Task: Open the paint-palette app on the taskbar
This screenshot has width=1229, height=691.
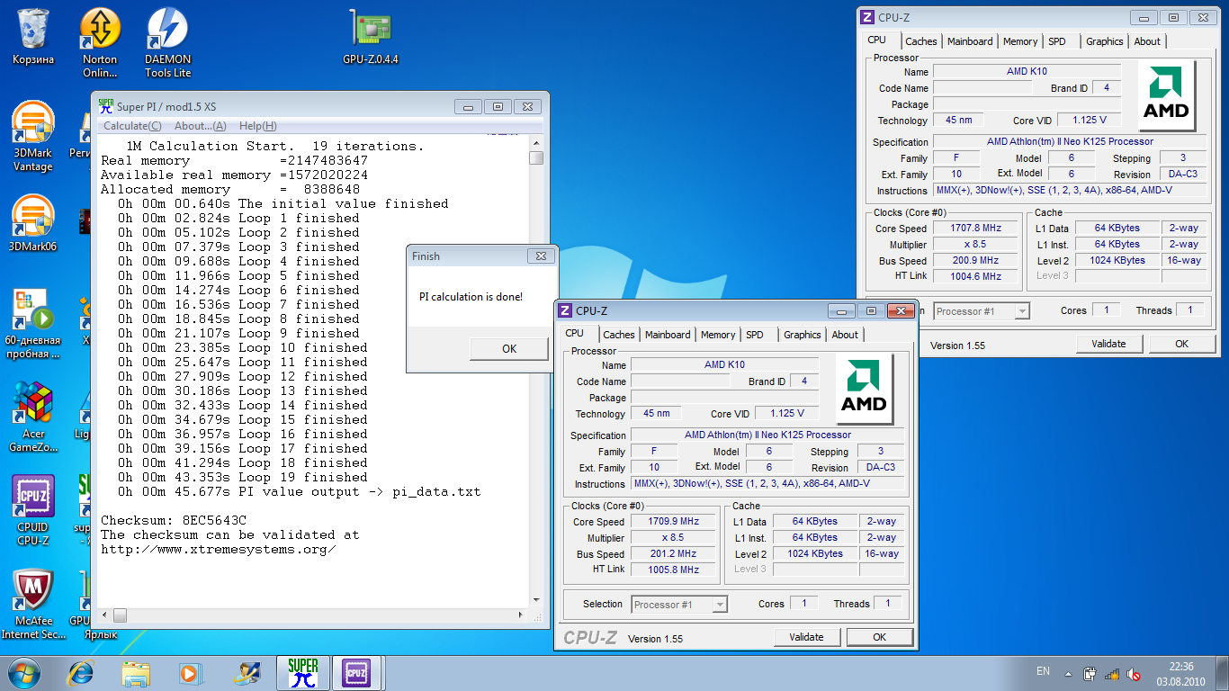Action: (246, 673)
